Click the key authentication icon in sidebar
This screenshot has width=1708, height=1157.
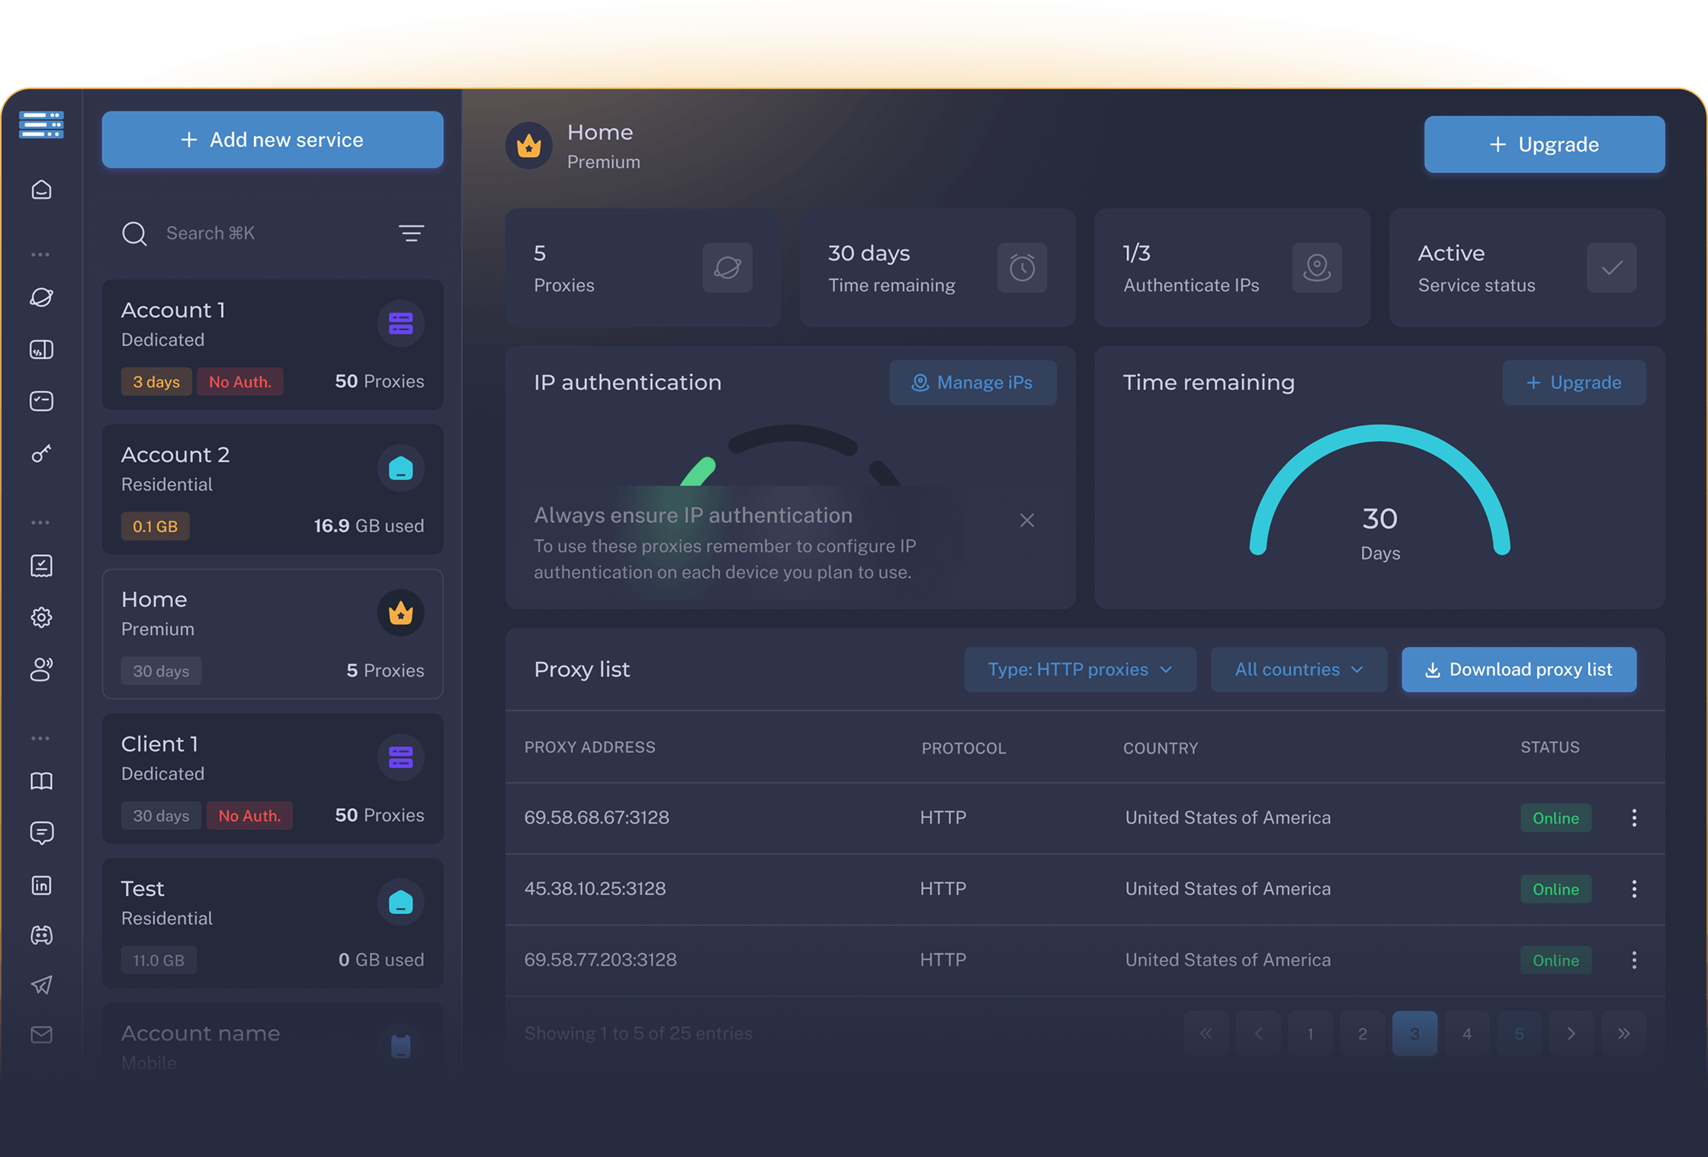(42, 454)
